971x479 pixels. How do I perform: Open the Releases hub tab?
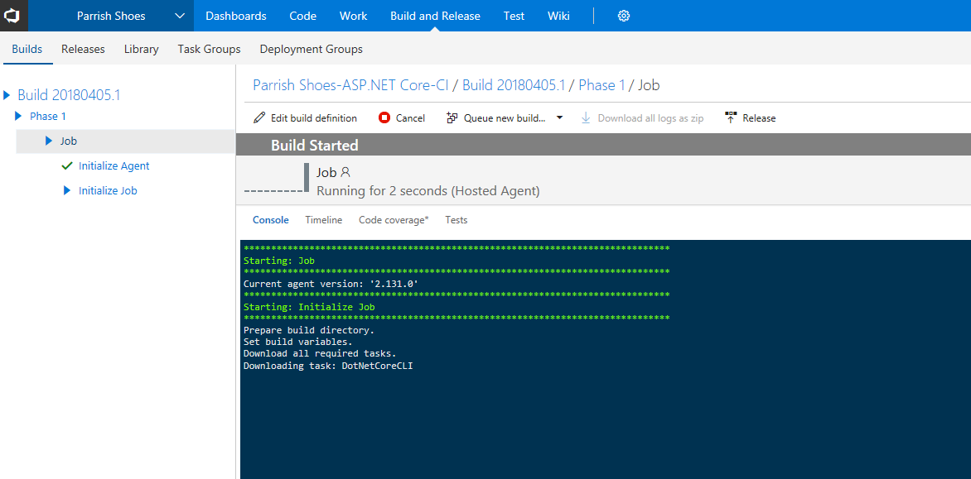click(x=83, y=49)
